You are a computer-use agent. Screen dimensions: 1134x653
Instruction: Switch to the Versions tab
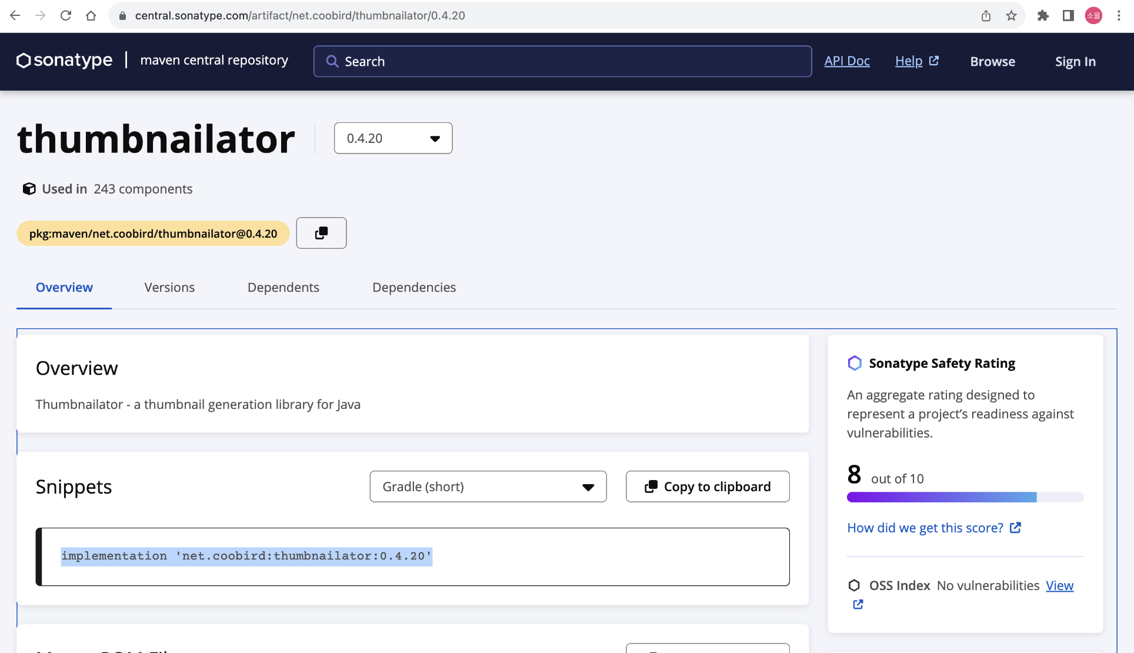[x=169, y=287]
